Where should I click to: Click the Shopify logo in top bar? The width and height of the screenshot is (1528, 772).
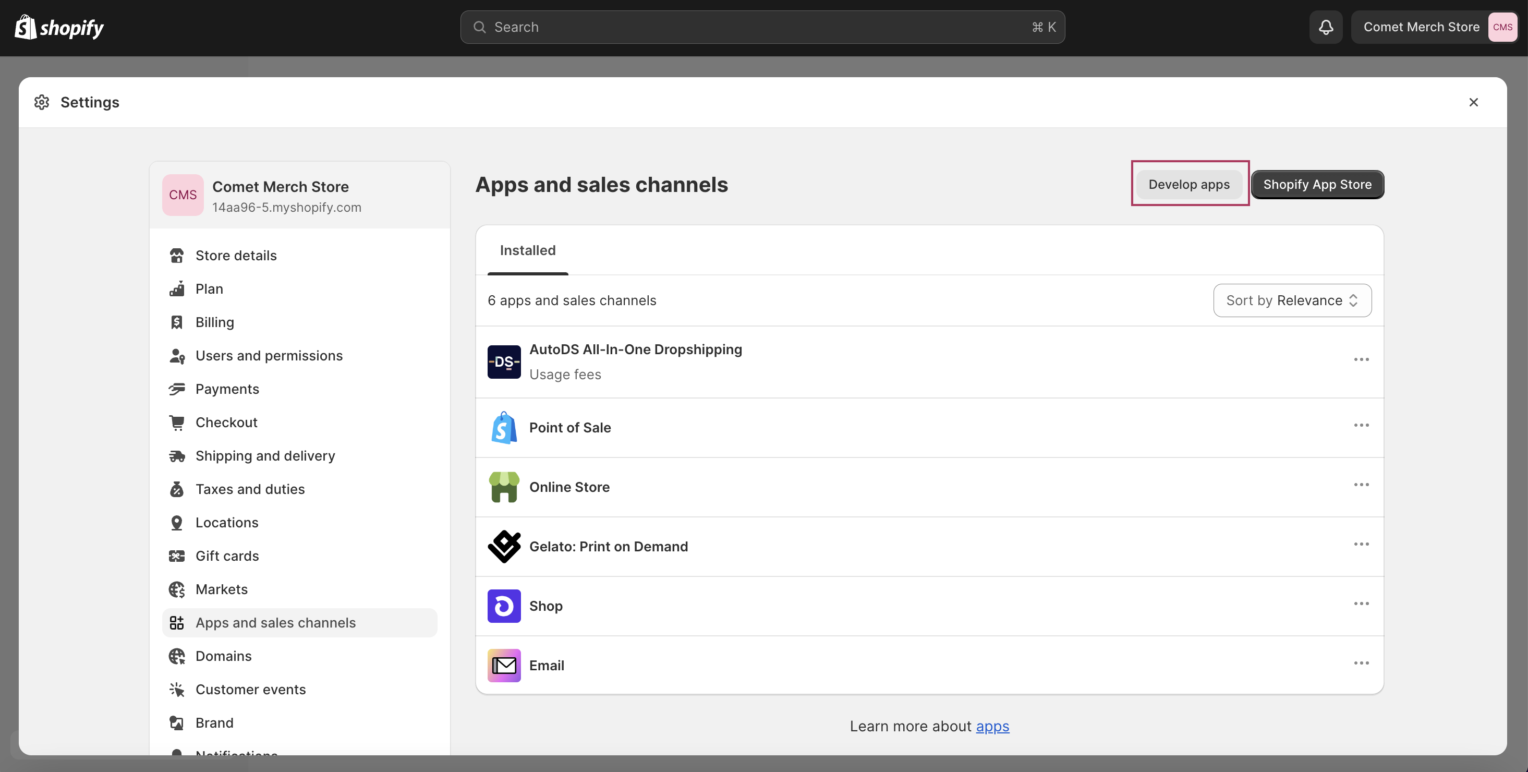click(x=59, y=27)
